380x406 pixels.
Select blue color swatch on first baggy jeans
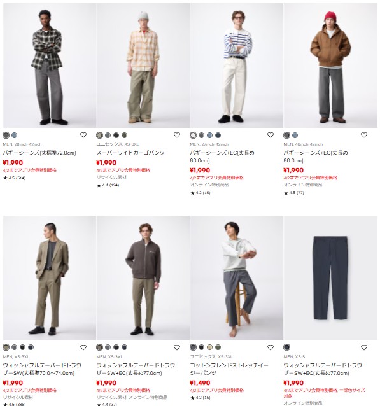14,135
